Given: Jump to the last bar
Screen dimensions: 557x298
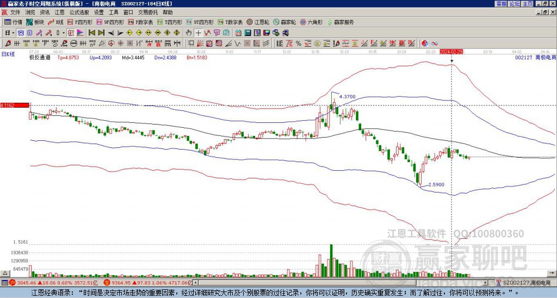Looking at the screenshot, I should (x=101, y=33).
